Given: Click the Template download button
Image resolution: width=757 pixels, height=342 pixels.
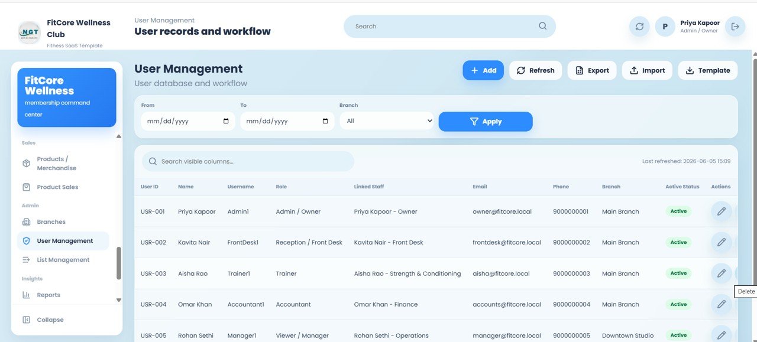Looking at the screenshot, I should tap(708, 70).
